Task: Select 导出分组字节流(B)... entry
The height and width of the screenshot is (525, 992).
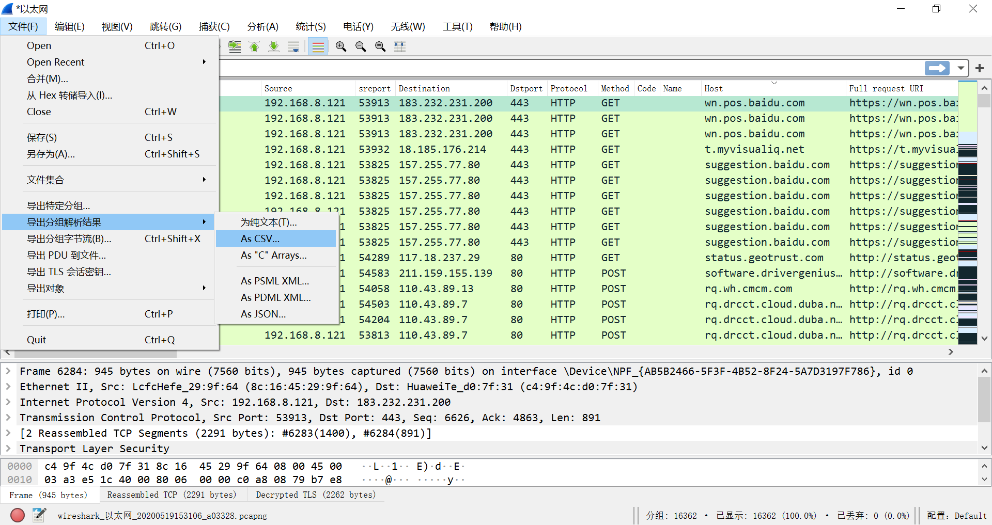Action: (109, 238)
